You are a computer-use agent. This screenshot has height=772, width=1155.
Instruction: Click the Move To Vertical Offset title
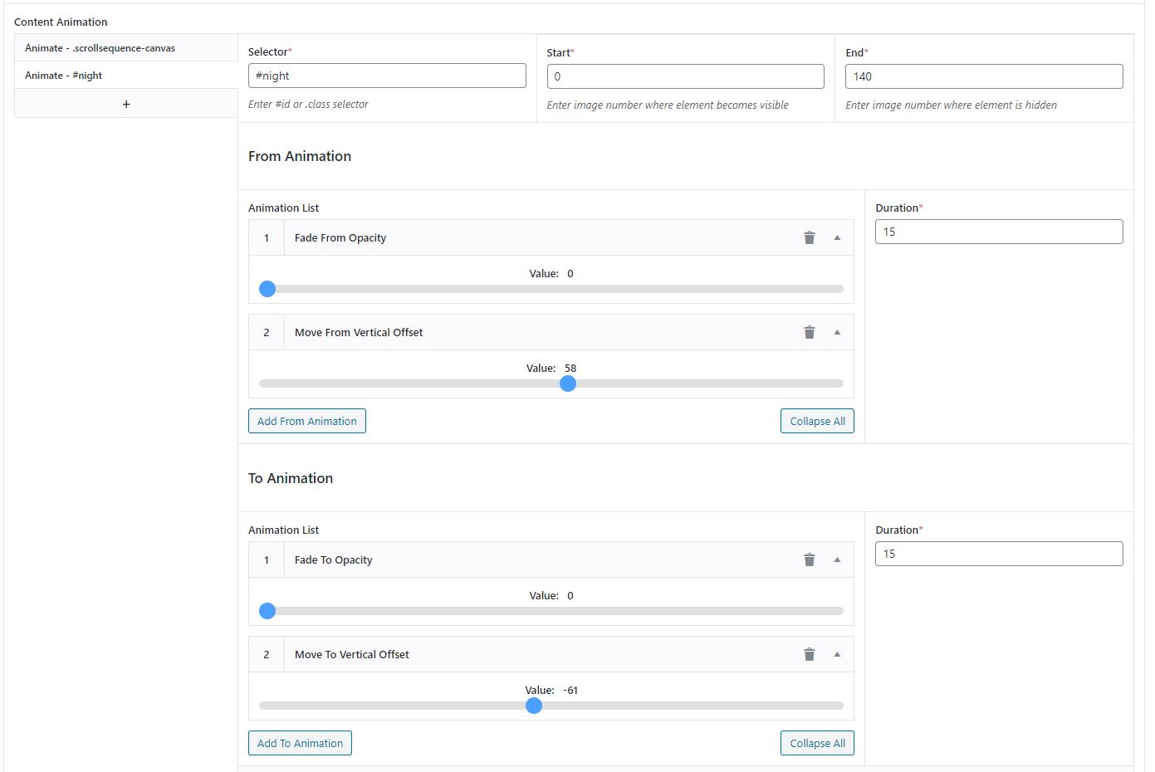pyautogui.click(x=352, y=655)
